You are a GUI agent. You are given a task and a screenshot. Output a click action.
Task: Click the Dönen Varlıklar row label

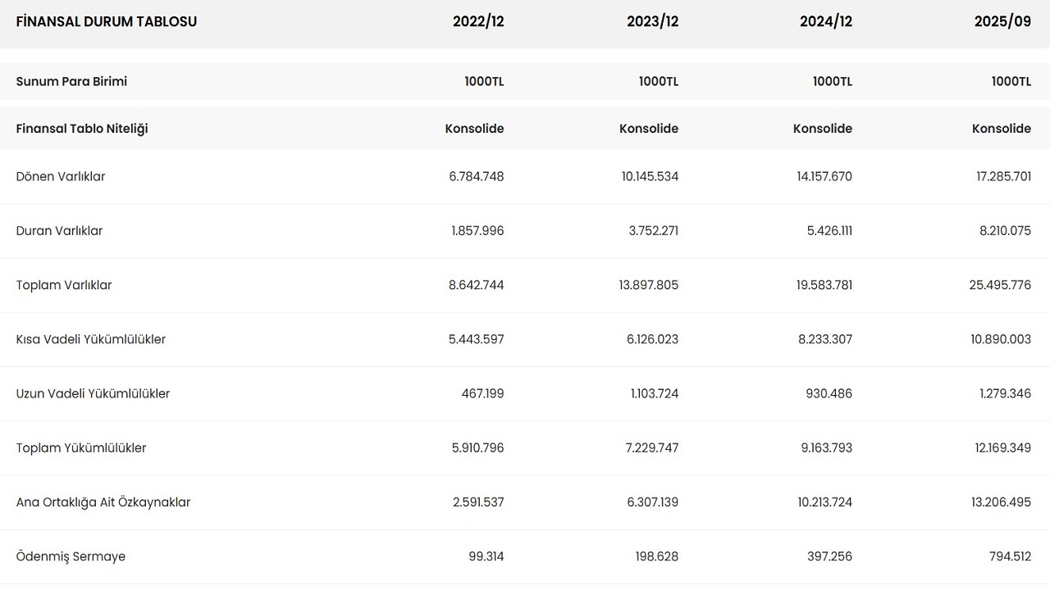point(61,176)
